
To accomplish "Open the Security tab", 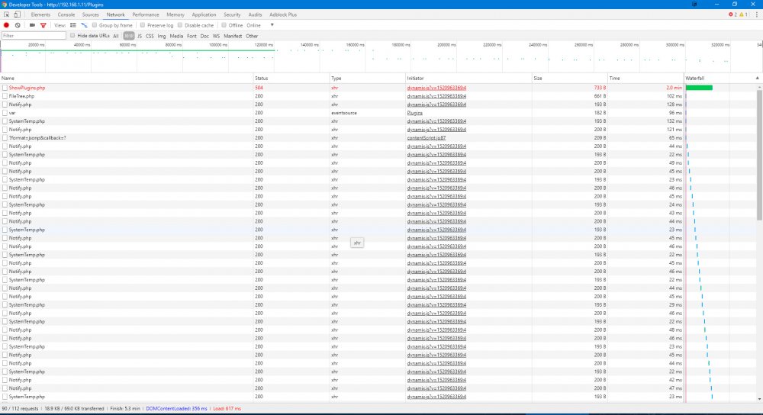I will 232,14.
